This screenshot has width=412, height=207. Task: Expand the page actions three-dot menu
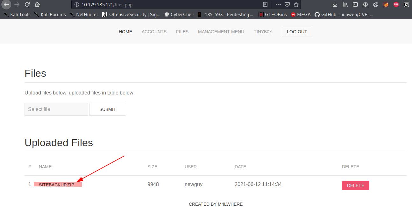[x=278, y=4]
